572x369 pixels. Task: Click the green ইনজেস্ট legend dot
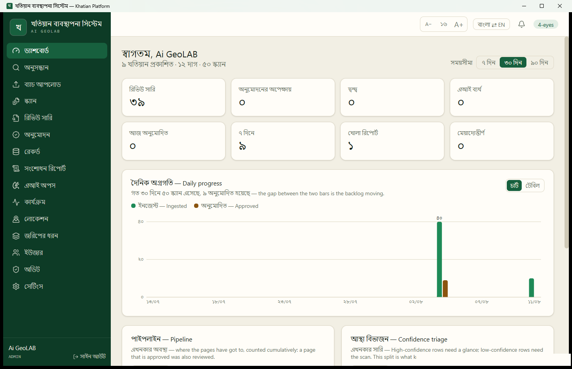[134, 206]
